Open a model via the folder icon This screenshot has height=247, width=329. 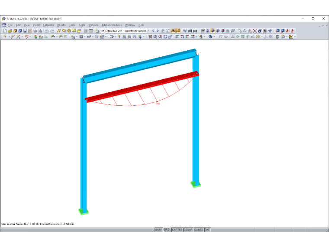10,31
